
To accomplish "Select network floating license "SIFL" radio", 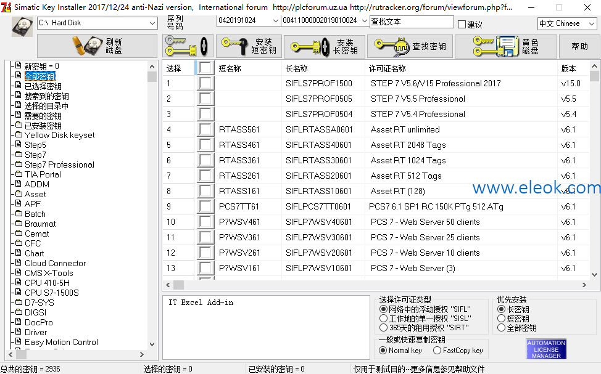I will [383, 309].
